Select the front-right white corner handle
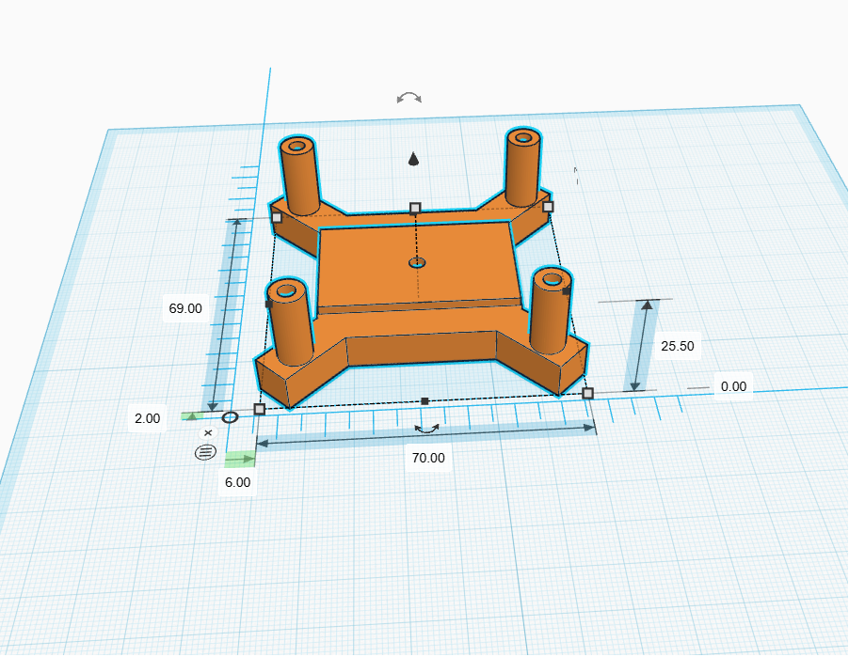849x657 pixels. pyautogui.click(x=587, y=394)
